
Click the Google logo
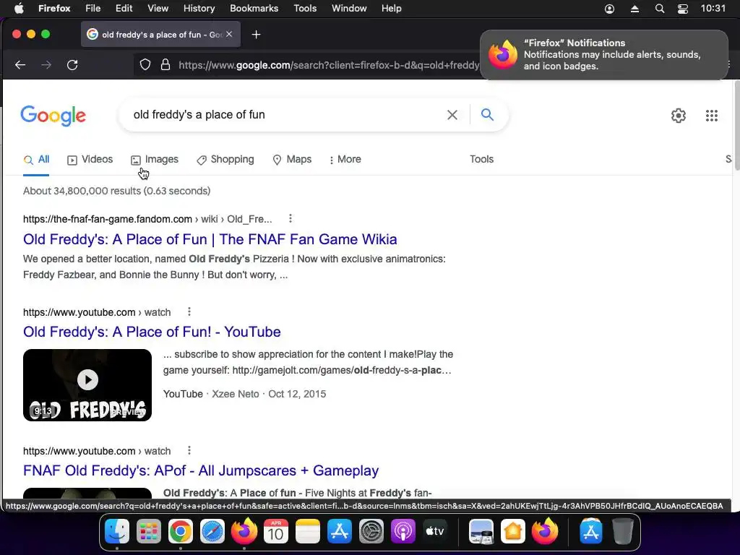[53, 116]
